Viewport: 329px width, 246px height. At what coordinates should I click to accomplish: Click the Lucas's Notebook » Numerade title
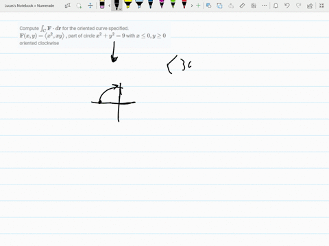tap(29, 5)
